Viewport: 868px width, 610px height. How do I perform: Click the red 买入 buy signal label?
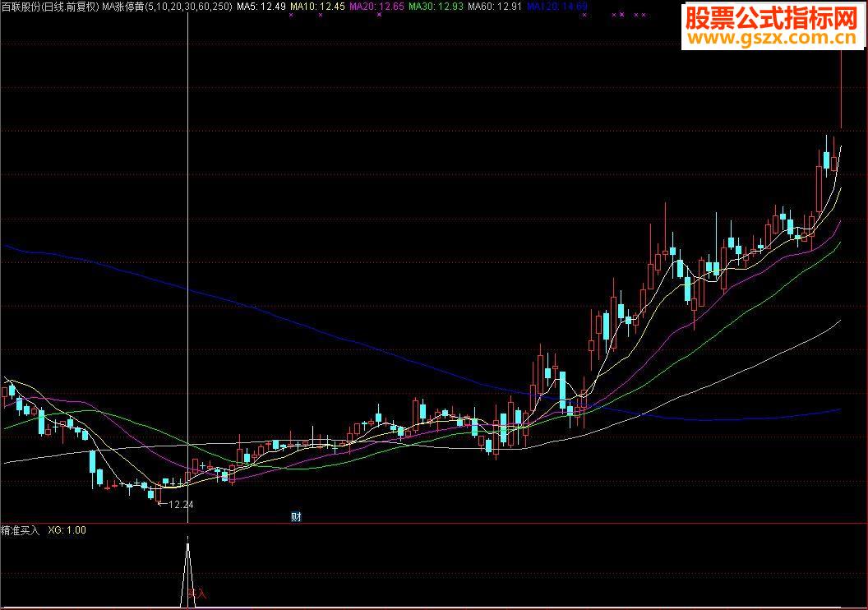point(197,594)
